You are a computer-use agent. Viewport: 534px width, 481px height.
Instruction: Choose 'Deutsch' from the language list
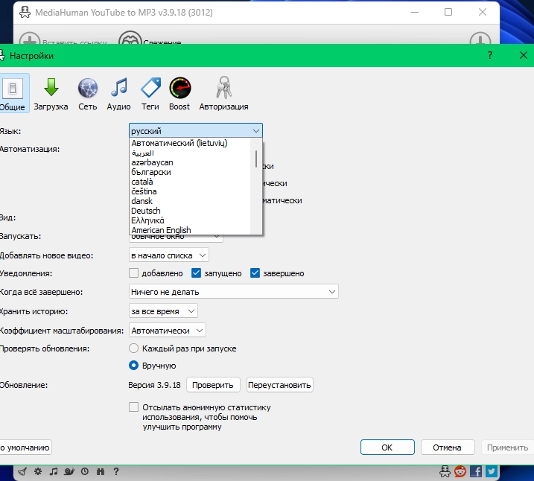[146, 211]
